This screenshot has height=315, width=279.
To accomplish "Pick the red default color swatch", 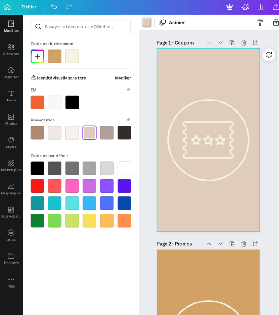I will 37,186.
